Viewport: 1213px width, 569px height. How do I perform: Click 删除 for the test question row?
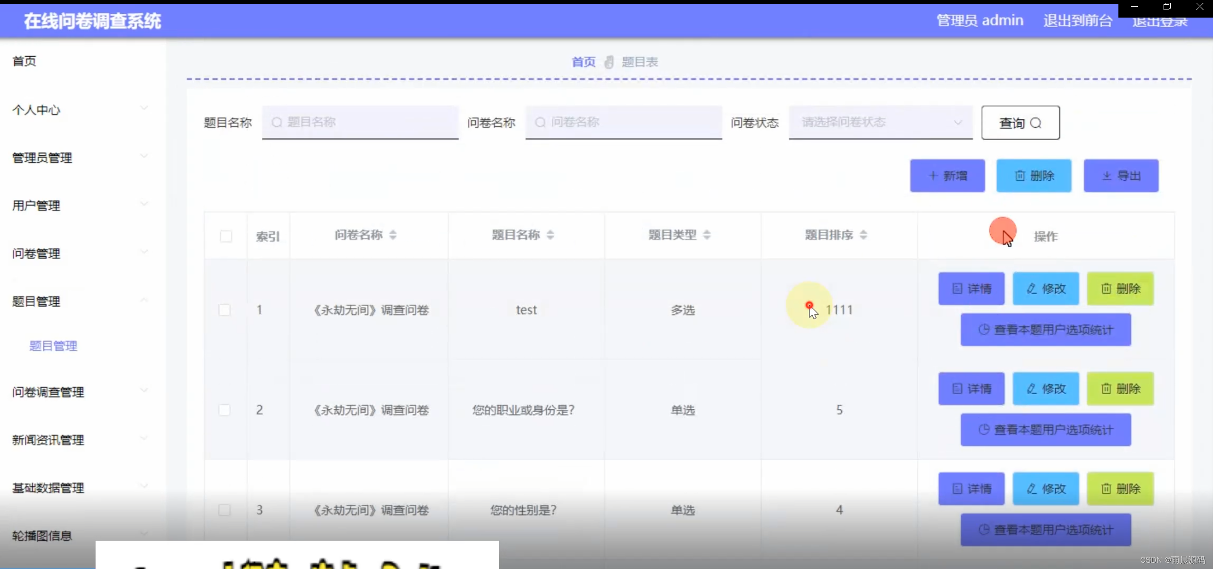(x=1120, y=289)
